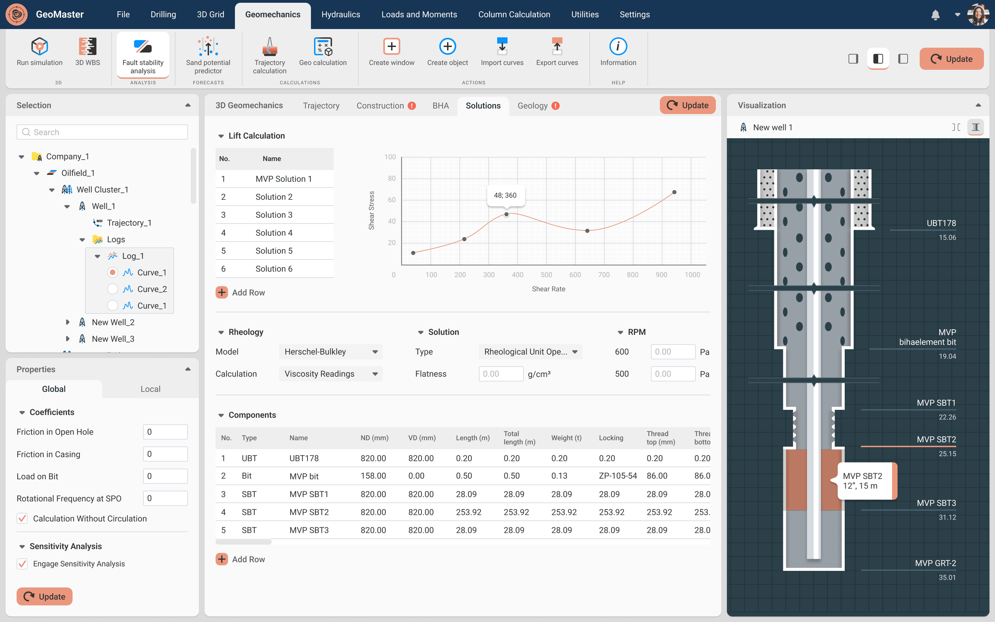Open the Rheology Model dropdown
The height and width of the screenshot is (622, 995).
point(331,352)
